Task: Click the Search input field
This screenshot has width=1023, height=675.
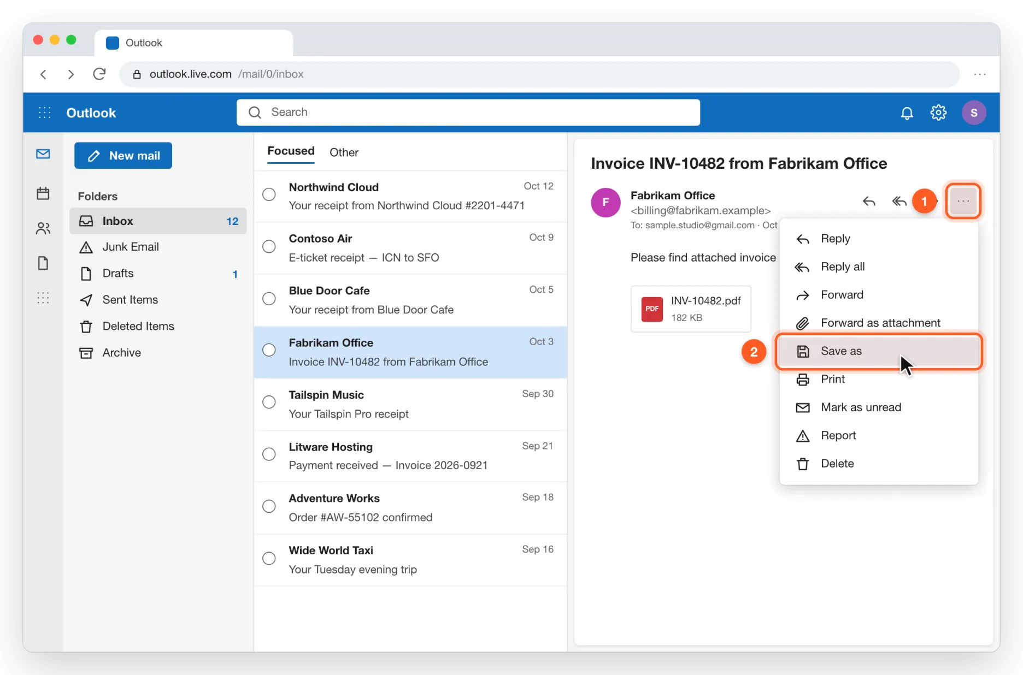Action: (468, 112)
